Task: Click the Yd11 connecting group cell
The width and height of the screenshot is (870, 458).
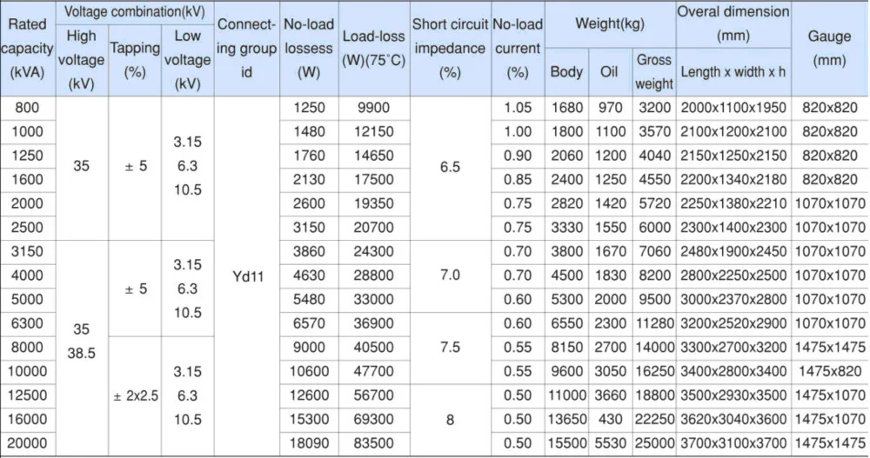Action: [x=246, y=275]
